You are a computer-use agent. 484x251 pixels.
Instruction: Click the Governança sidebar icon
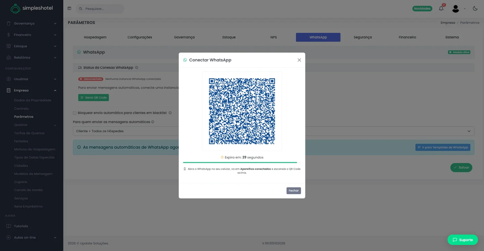pos(8,23)
